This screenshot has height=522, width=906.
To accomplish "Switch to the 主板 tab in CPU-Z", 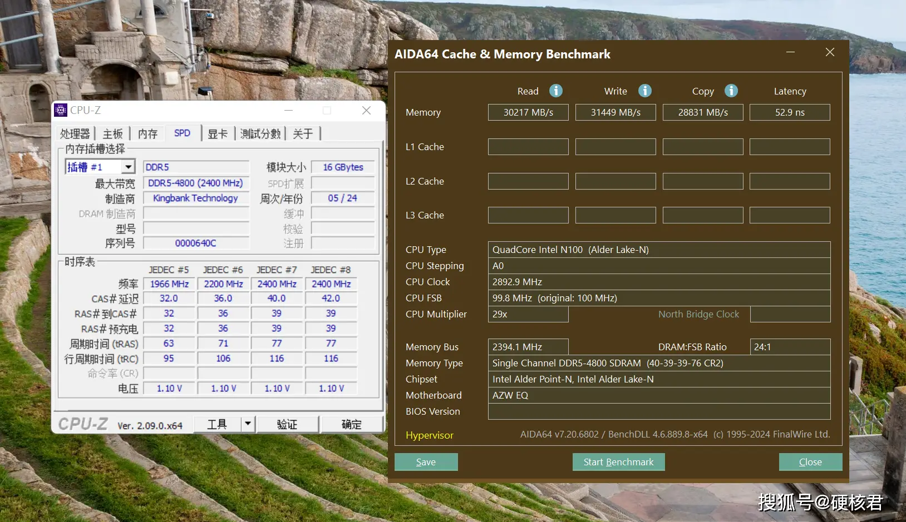I will 113,134.
